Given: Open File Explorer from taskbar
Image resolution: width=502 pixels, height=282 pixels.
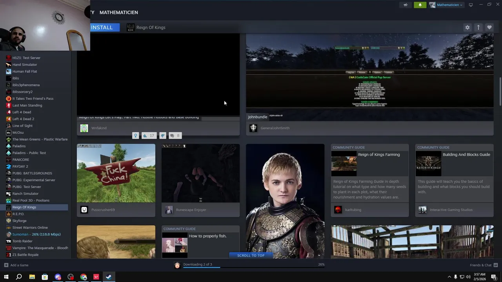Looking at the screenshot, I should (32, 277).
